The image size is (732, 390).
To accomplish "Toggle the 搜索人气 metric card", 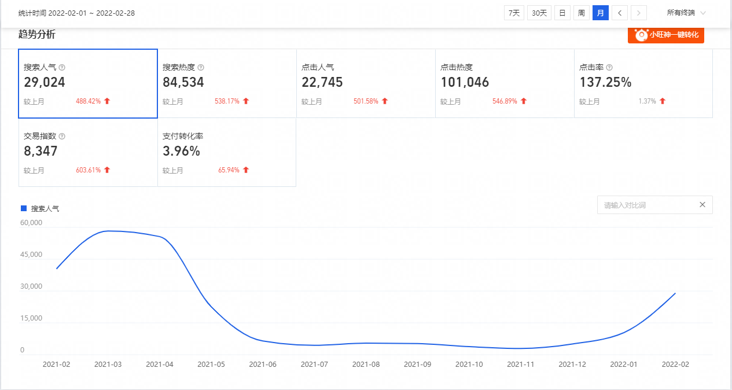I will 88,84.
